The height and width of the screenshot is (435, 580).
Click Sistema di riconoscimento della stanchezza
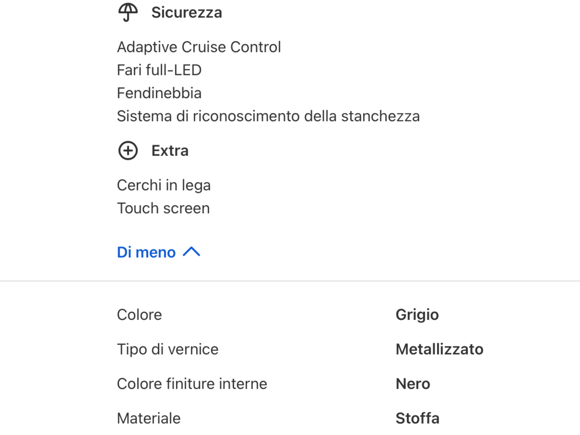268,116
